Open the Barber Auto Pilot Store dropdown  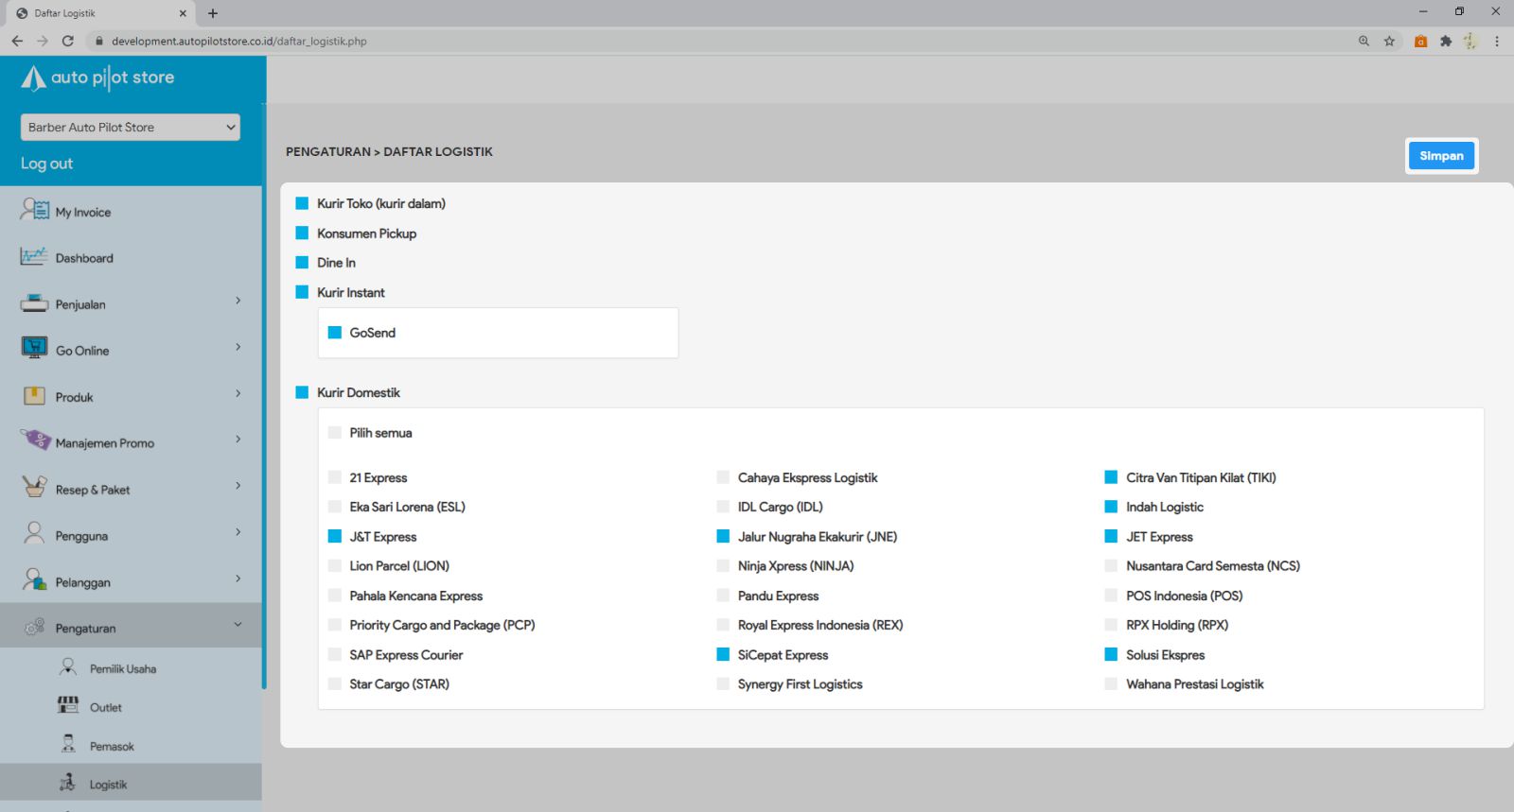point(130,128)
